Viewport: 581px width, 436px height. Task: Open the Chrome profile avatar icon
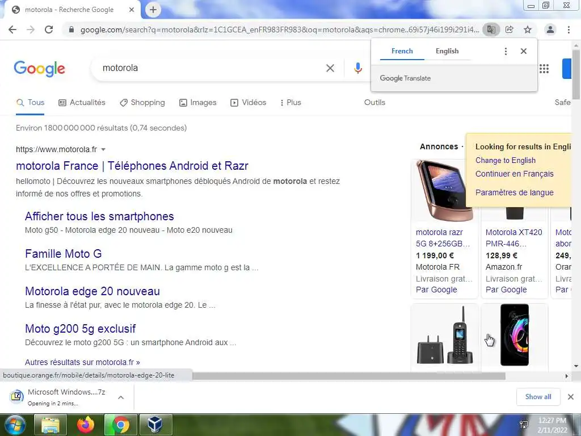tap(550, 30)
